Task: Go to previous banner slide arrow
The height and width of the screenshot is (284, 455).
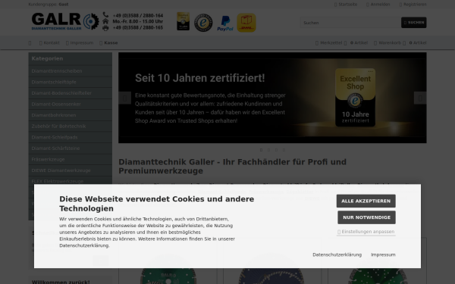Action: coord(125,98)
